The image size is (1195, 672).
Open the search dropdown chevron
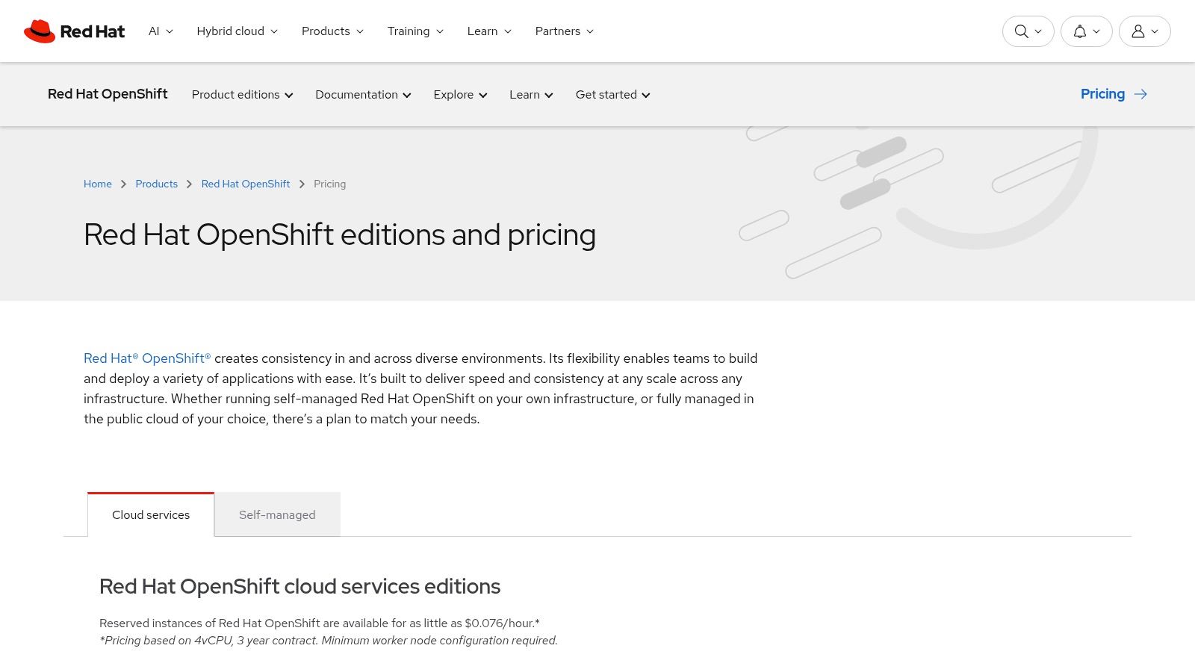point(1037,31)
